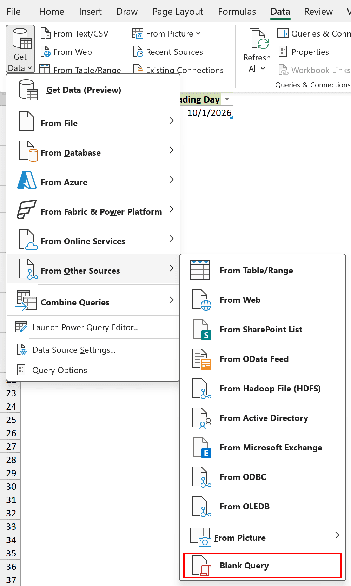Click the From ODBC connector icon

tap(202, 477)
